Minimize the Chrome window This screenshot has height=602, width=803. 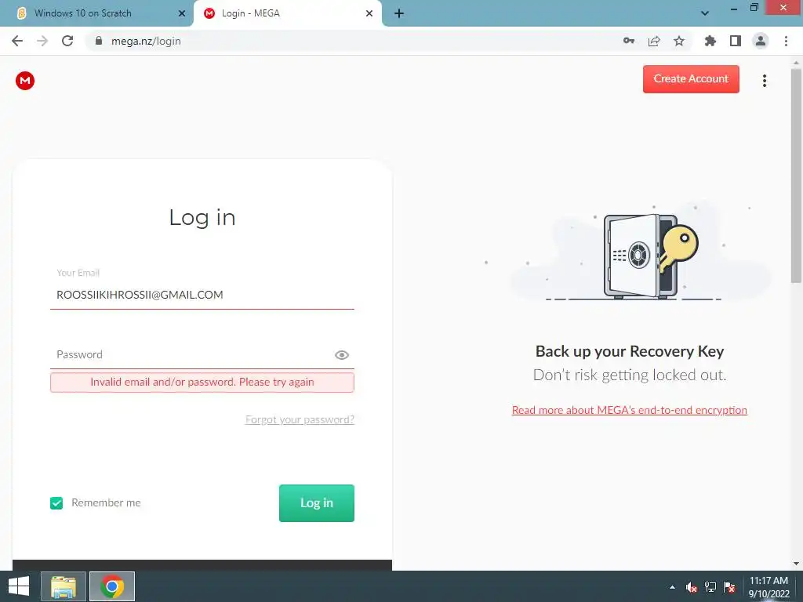(x=733, y=9)
